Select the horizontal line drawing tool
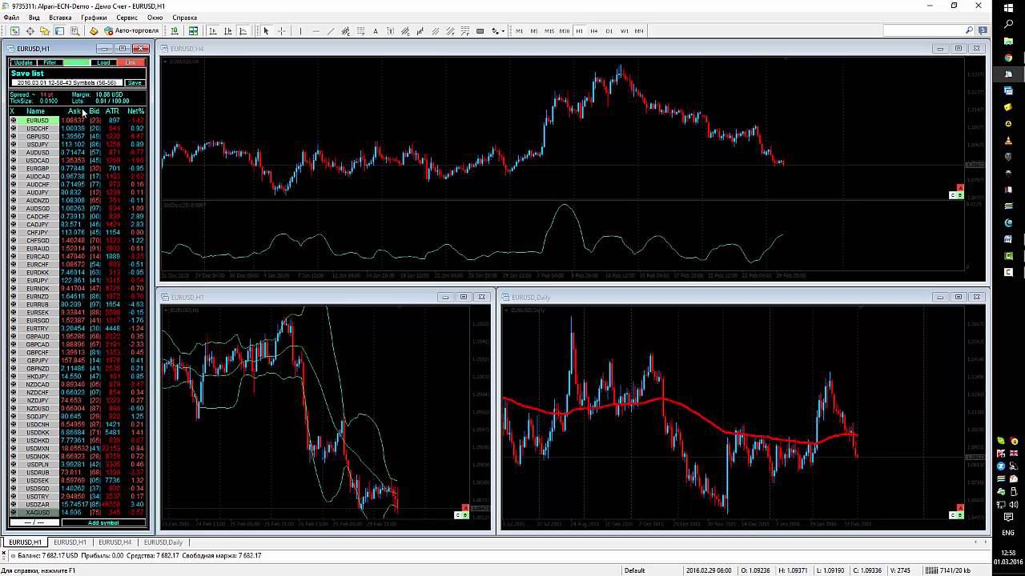 pos(316,30)
